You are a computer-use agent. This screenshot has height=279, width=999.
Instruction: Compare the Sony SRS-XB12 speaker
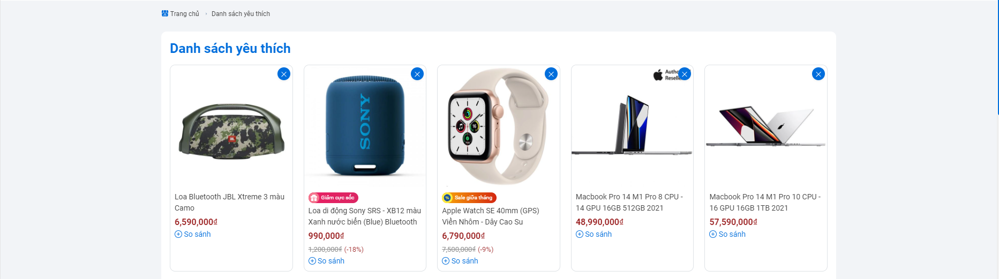[x=327, y=261]
